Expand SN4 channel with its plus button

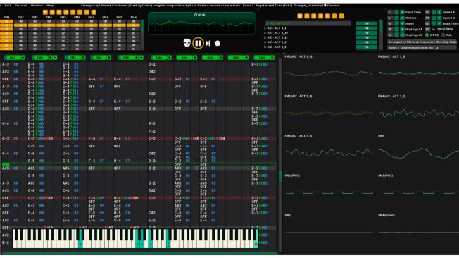click(272, 58)
